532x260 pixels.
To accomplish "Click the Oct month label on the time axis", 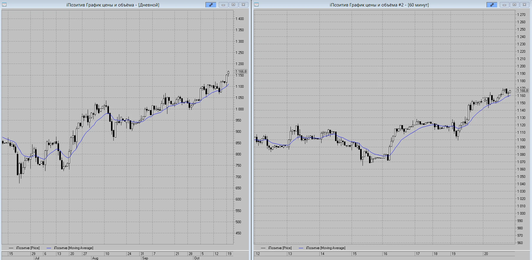I will click(197, 258).
